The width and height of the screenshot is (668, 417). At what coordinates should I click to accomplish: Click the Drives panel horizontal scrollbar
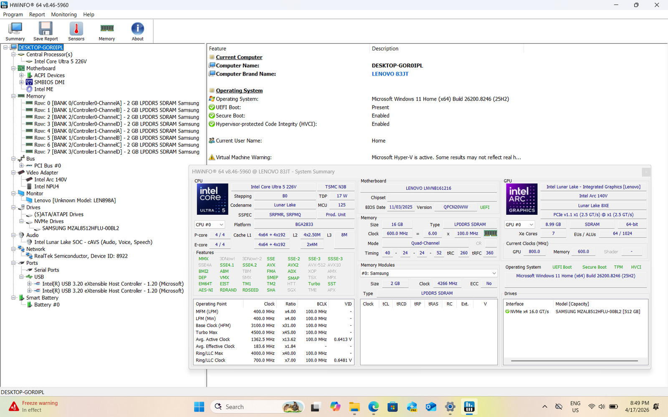[574, 361]
